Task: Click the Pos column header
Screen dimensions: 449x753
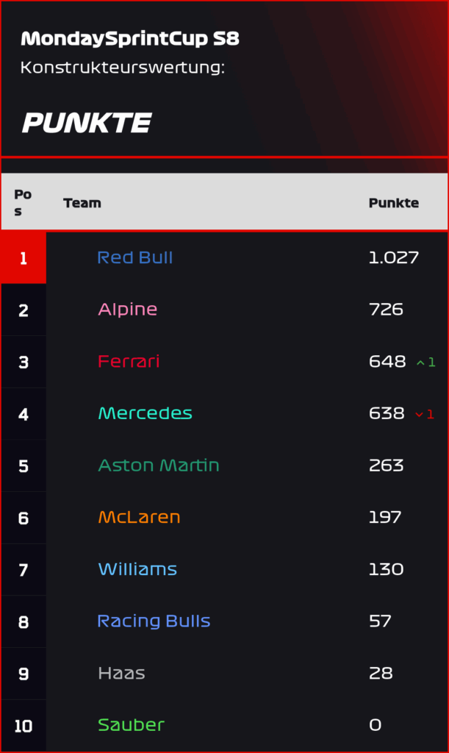Action: 23,203
